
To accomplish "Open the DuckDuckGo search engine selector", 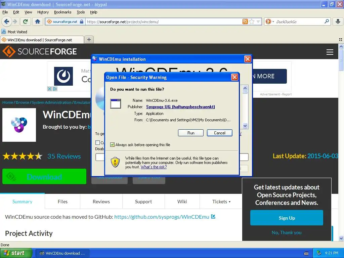I will 270,21.
